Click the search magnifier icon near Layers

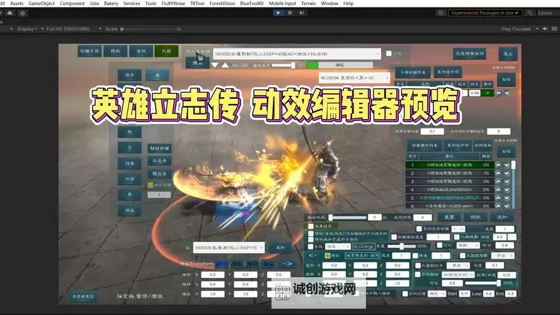[x=530, y=13]
